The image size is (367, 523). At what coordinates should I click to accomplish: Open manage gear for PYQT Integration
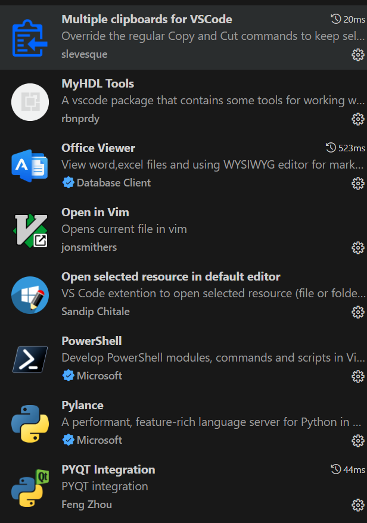coord(358,505)
